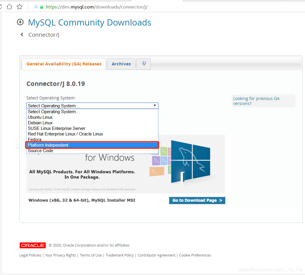Click the Oracle logo
The image size is (305, 275).
click(x=33, y=245)
